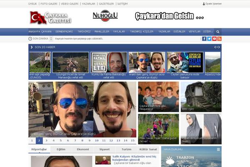Image resolution: width=250 pixels, height=167 pixels.
Task: Click YAZARLAR link in top bar
Action: tap(88, 4)
